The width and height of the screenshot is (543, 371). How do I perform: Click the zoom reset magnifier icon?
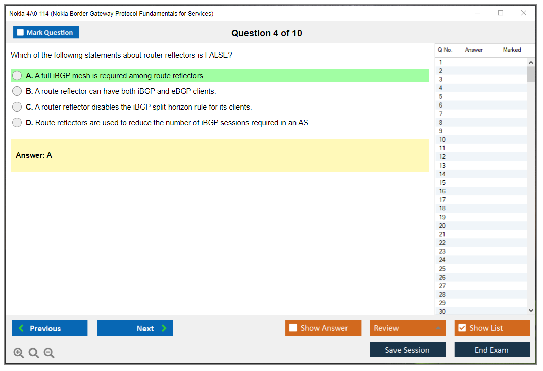coord(34,353)
